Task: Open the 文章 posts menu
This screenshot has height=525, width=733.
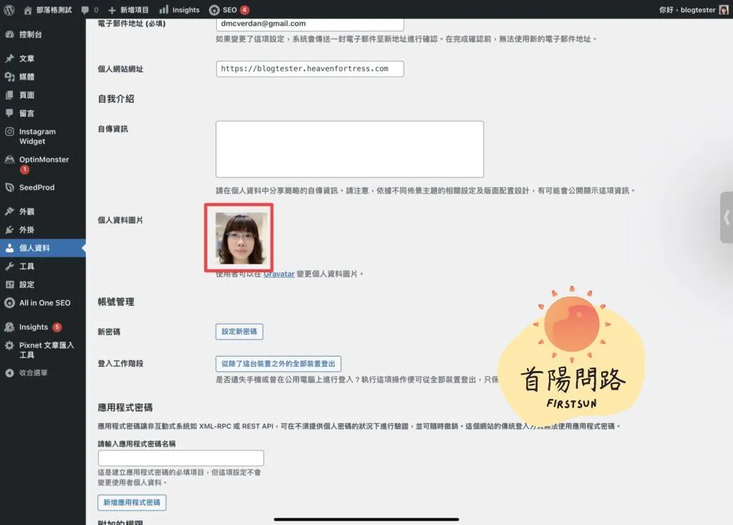Action: pos(26,59)
